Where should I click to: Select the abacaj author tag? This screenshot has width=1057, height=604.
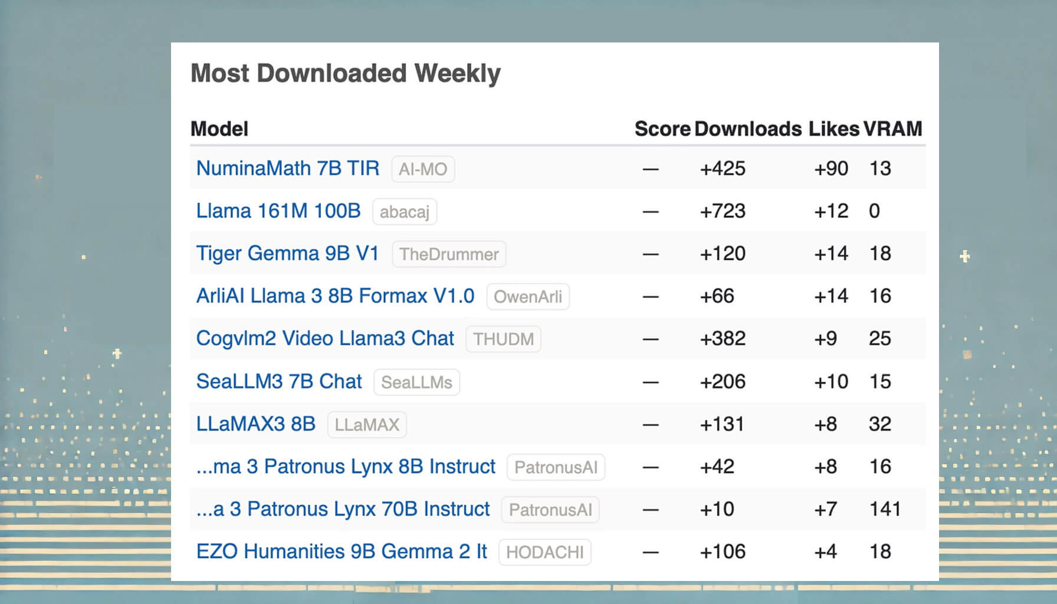pyautogui.click(x=404, y=212)
